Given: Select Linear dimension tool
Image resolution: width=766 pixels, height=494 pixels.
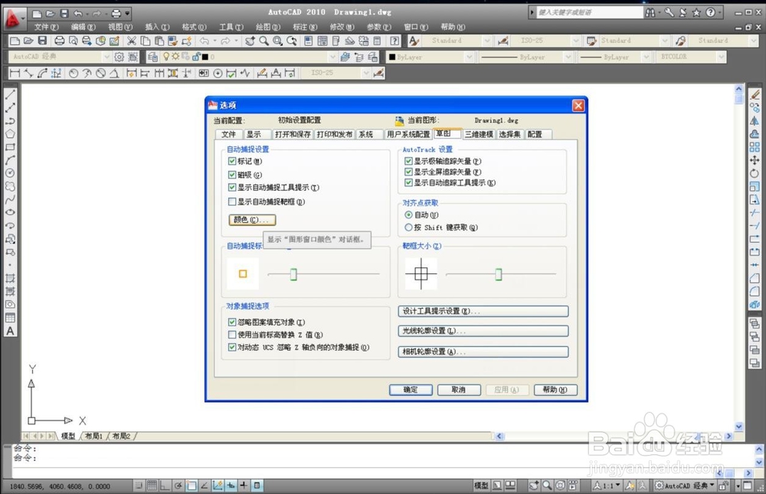Looking at the screenshot, I should click(x=15, y=74).
